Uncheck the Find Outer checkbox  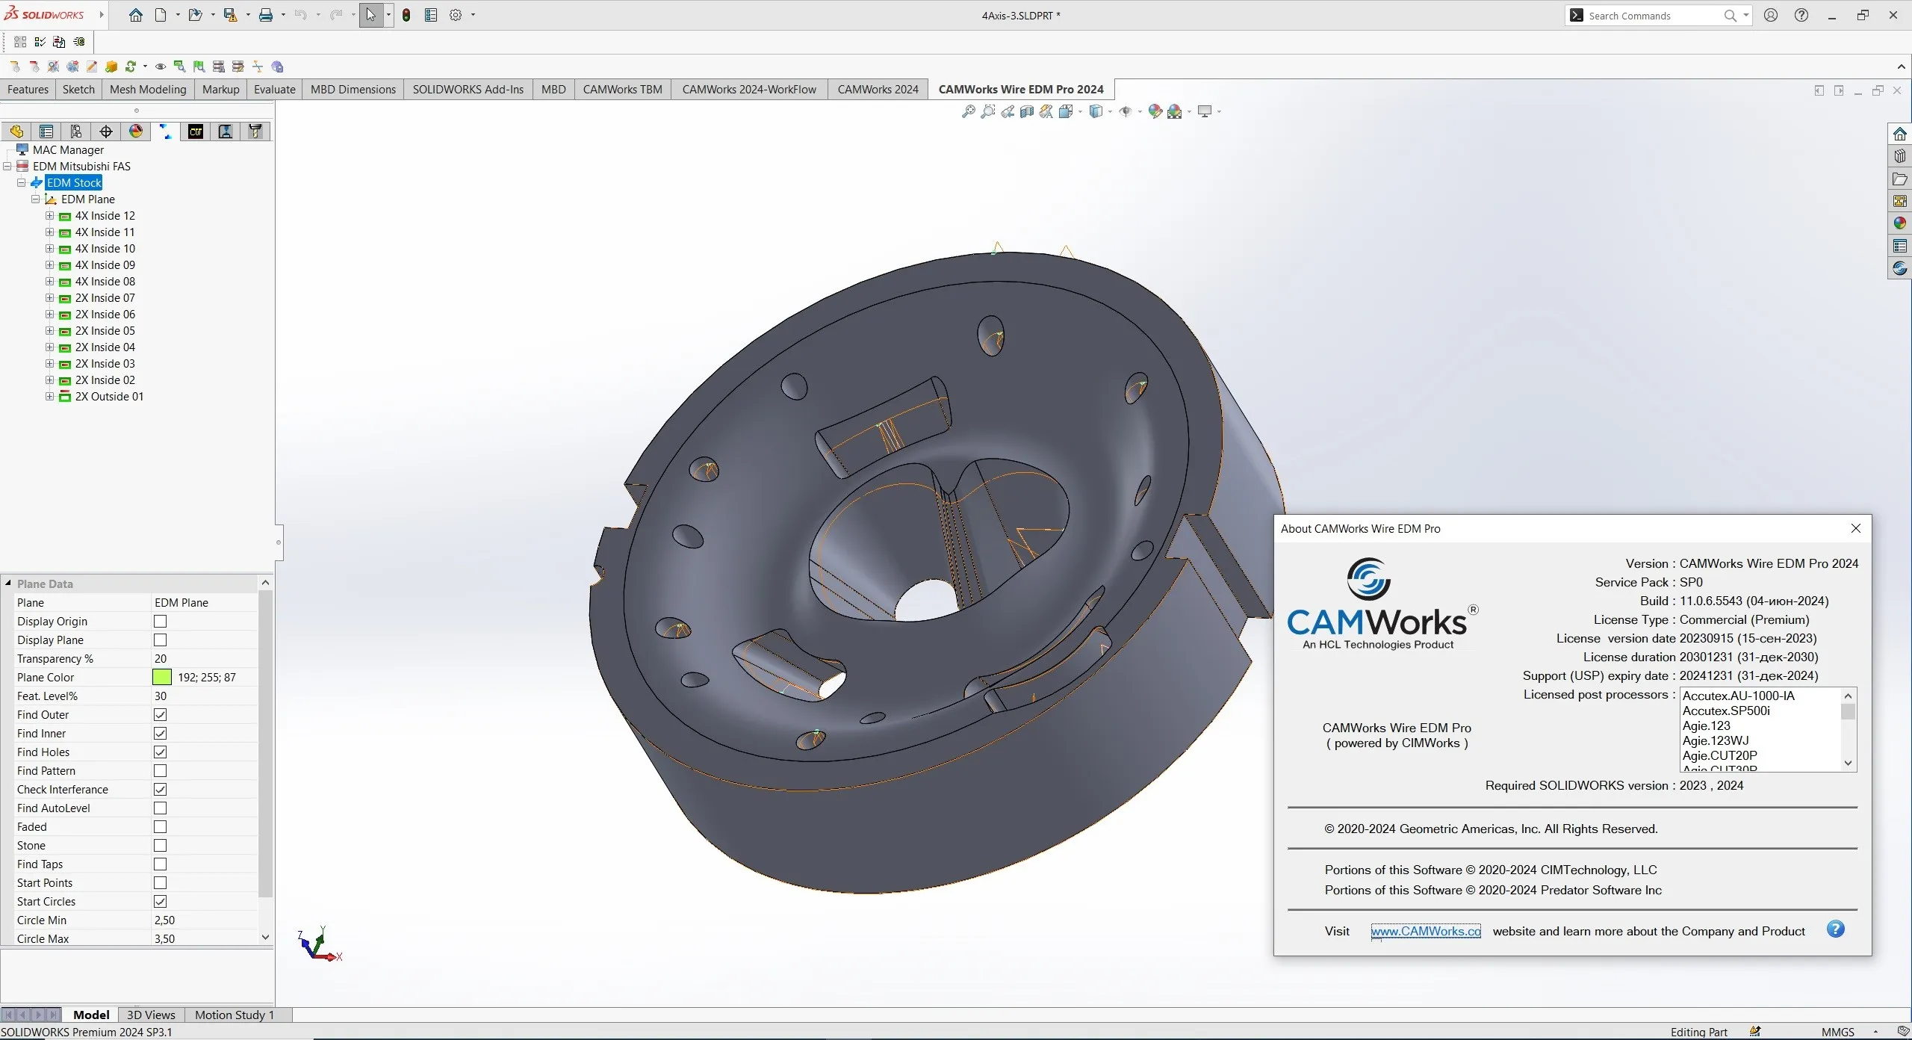tap(160, 715)
